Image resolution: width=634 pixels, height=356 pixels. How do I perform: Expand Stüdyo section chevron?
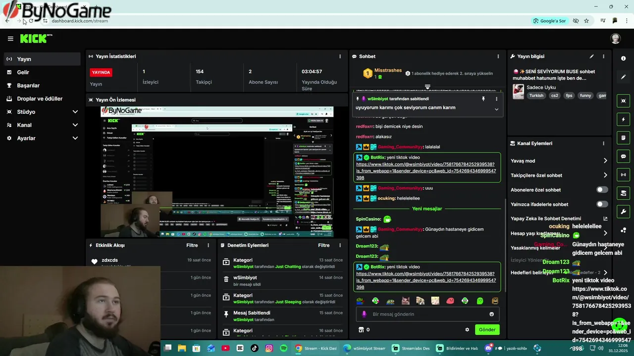[75, 112]
